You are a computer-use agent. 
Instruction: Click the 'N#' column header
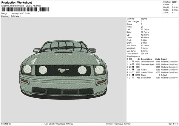tap(130, 59)
